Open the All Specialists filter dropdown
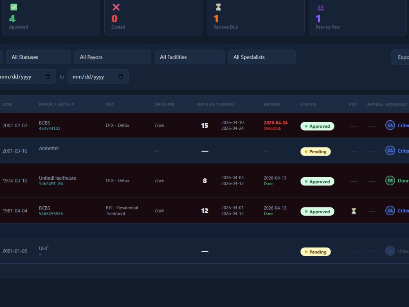 click(x=262, y=57)
